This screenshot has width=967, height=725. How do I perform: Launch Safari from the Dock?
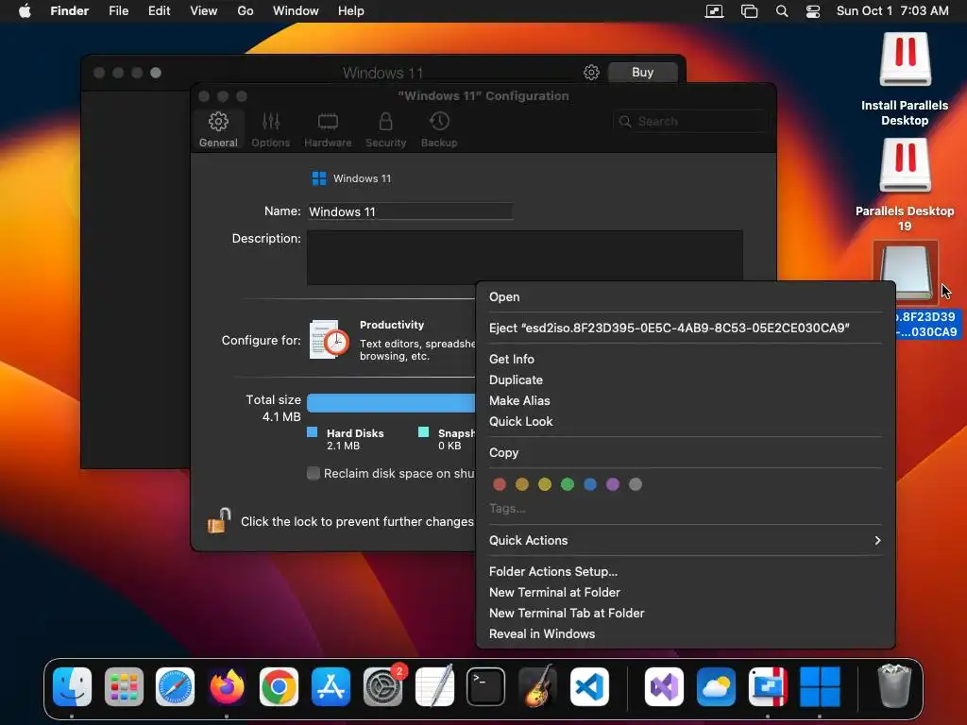click(175, 686)
